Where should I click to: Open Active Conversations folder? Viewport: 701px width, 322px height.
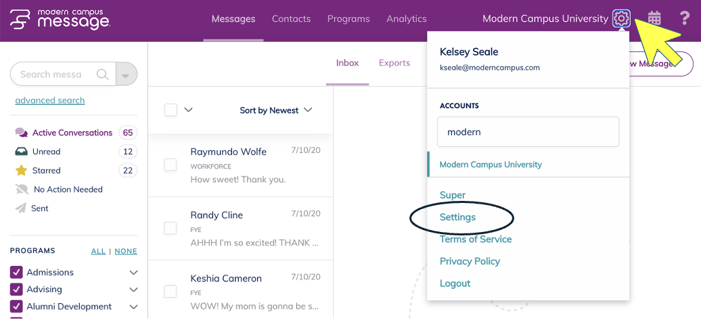point(72,133)
